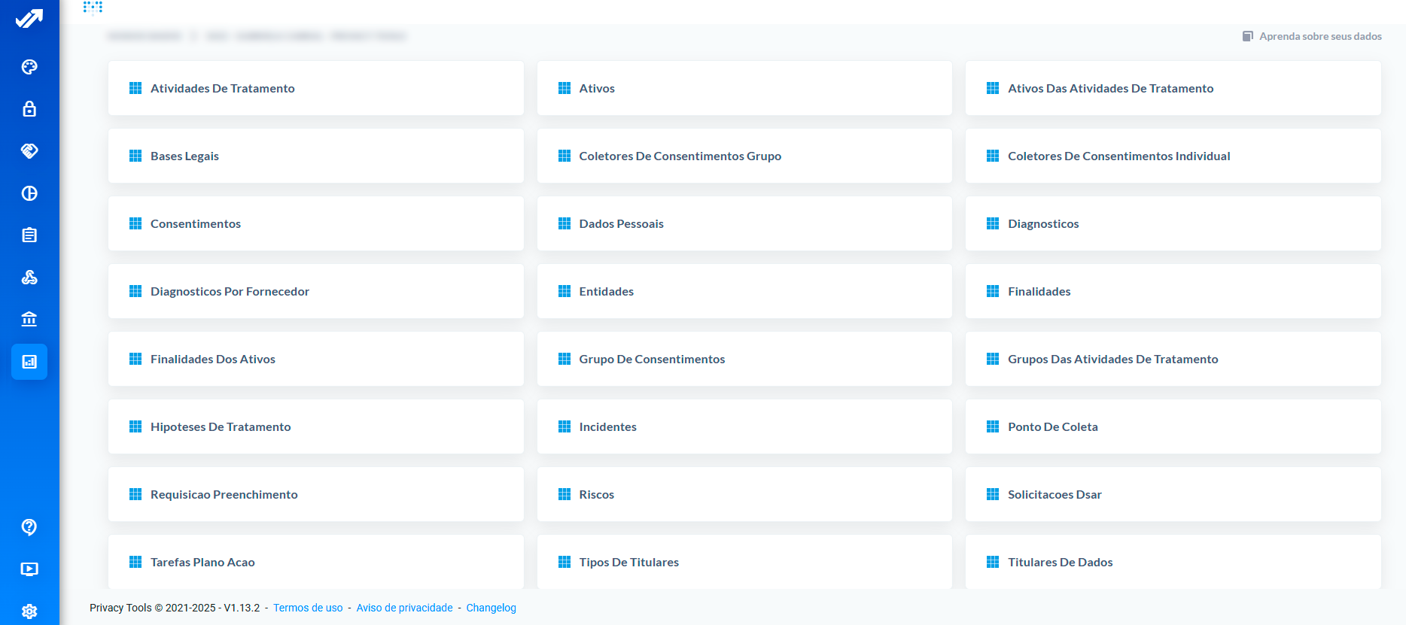Click Aprenda sobre seus dados
This screenshot has height=625, width=1406.
pos(1319,36)
